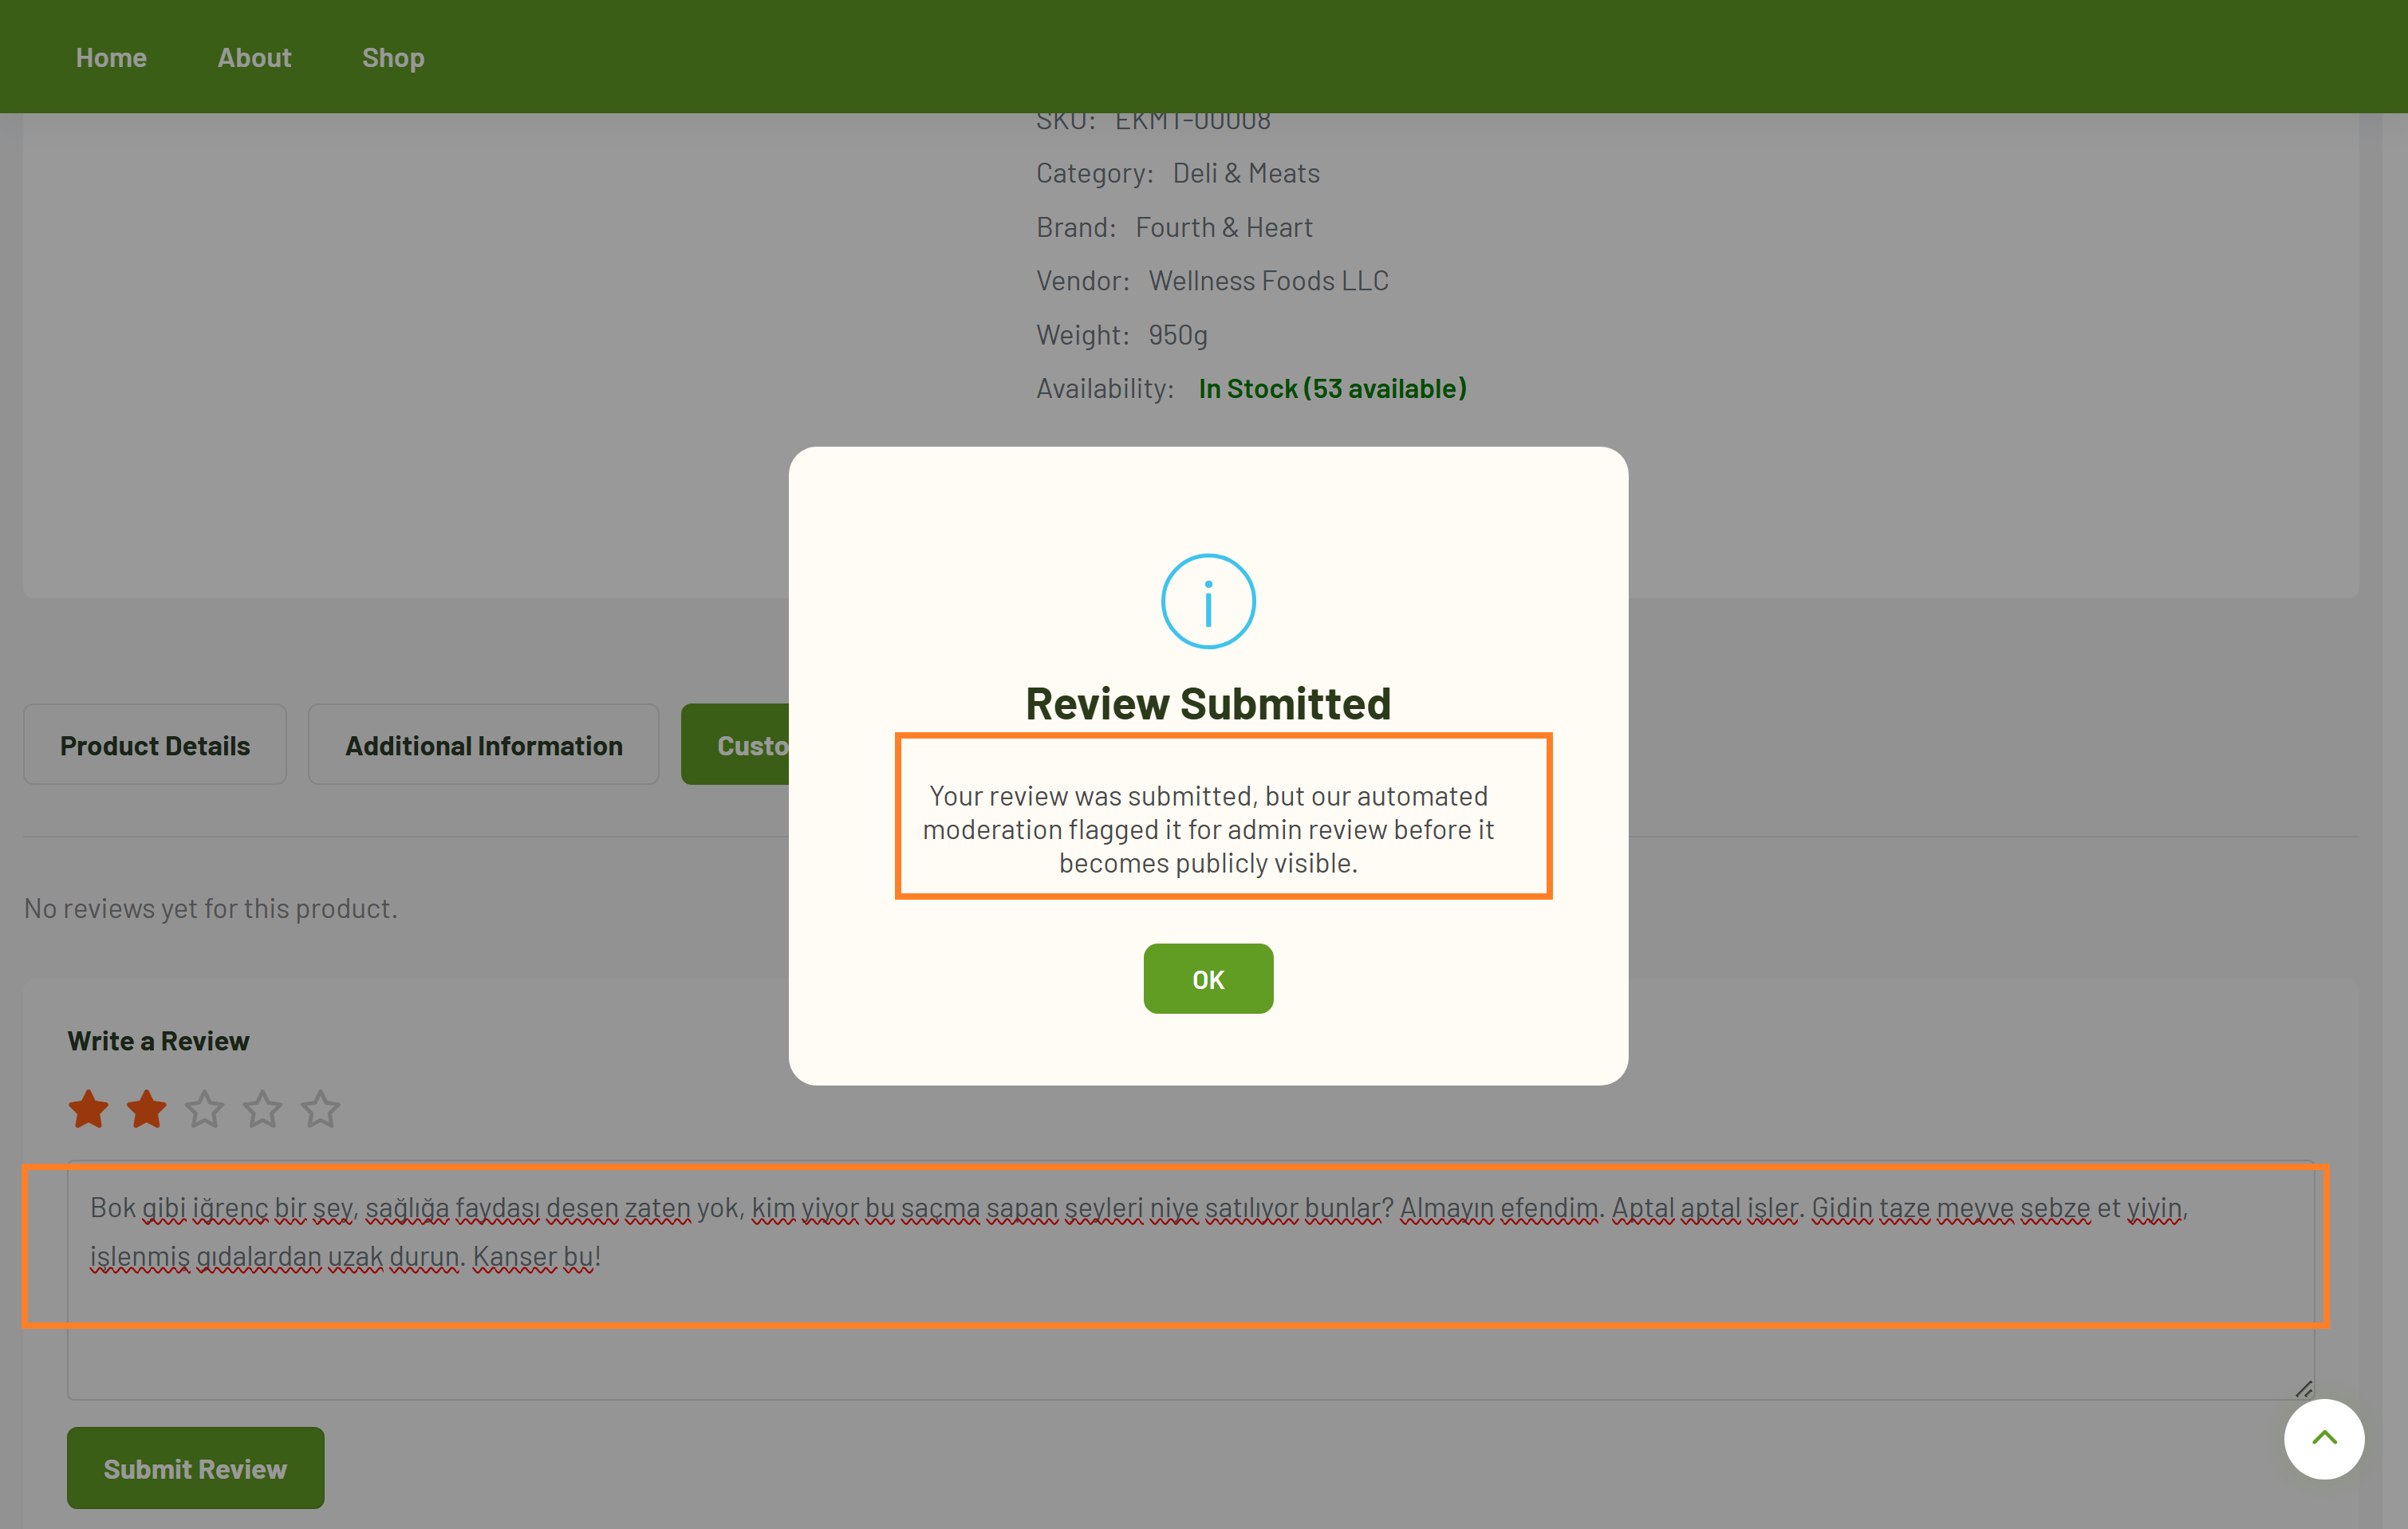This screenshot has height=1529, width=2408.
Task: Switch to the Product Details tab
Action: (155, 745)
